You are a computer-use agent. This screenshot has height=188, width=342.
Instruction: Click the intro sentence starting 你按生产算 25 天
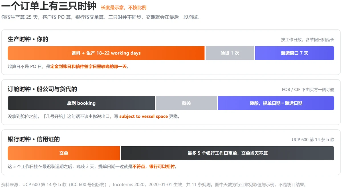point(101,17)
